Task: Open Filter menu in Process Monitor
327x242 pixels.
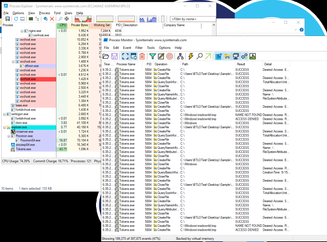Action: pyautogui.click(x=139, y=48)
